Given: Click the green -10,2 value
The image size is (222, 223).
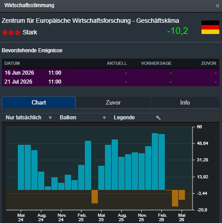Looking at the screenshot, I should [x=177, y=31].
